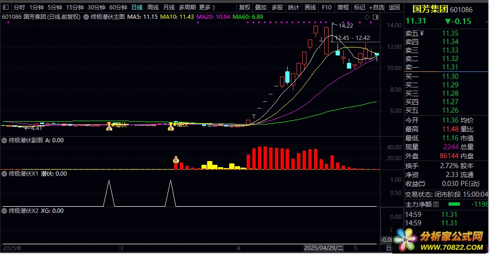Viewport: 491px width, 255px height.
Task: Select the 30分钟 period tab
Action: (x=97, y=7)
